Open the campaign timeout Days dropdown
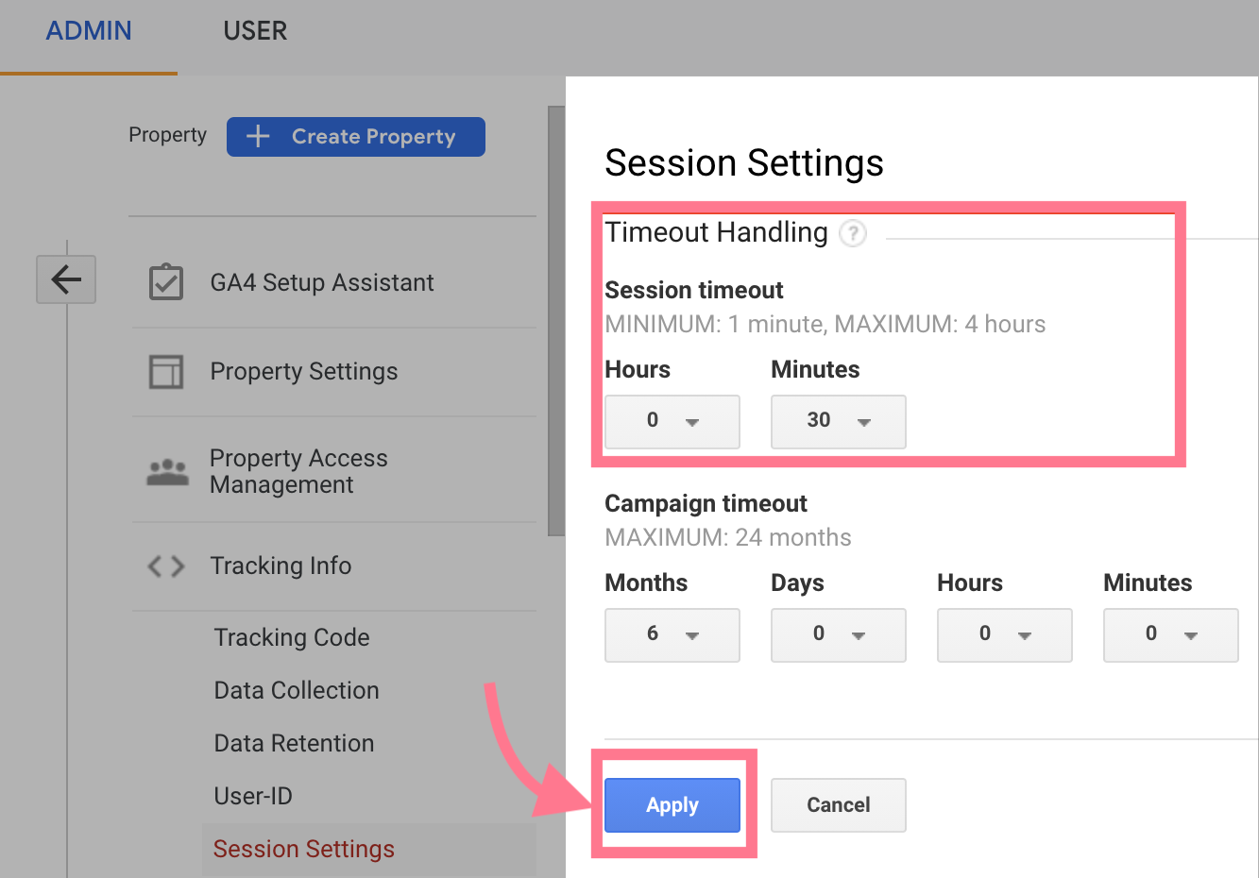Viewport: 1259px width, 878px height. pyautogui.click(x=838, y=635)
